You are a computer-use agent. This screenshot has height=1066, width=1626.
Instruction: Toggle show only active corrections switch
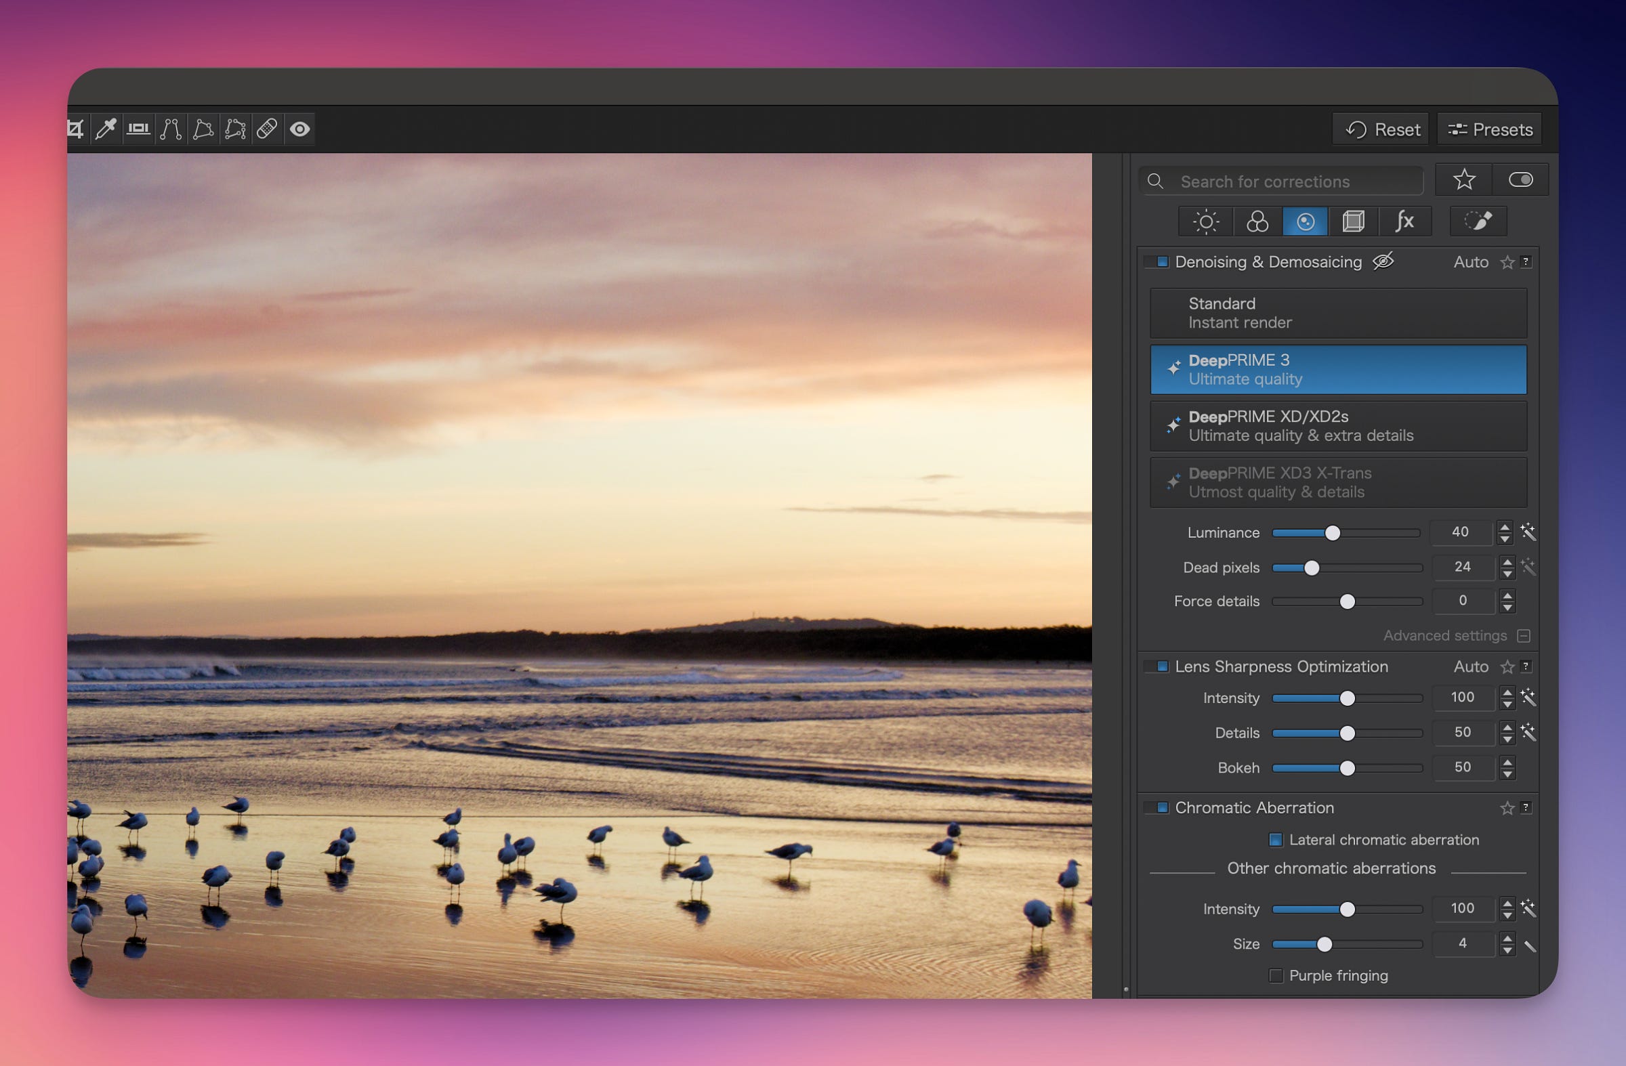[x=1521, y=179]
